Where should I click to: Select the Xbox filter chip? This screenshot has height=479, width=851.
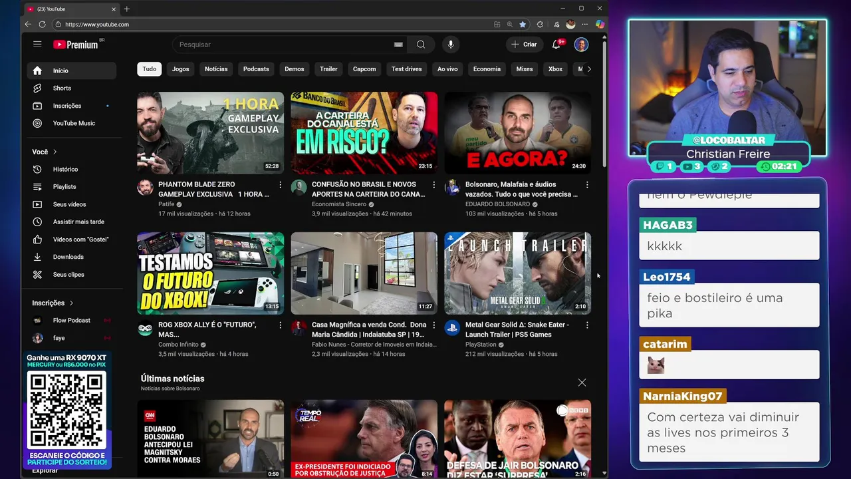[x=555, y=69]
